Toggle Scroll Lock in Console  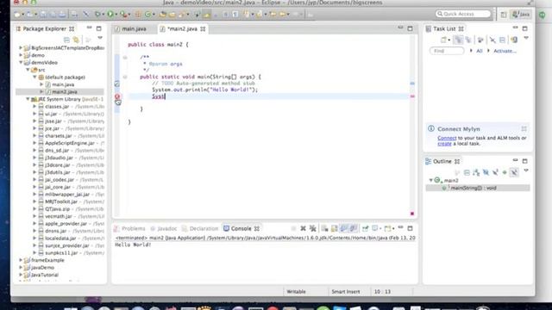[x=334, y=228]
